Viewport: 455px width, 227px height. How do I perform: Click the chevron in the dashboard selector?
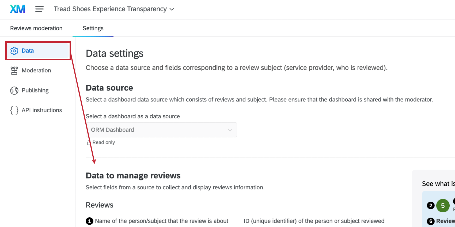click(230, 130)
